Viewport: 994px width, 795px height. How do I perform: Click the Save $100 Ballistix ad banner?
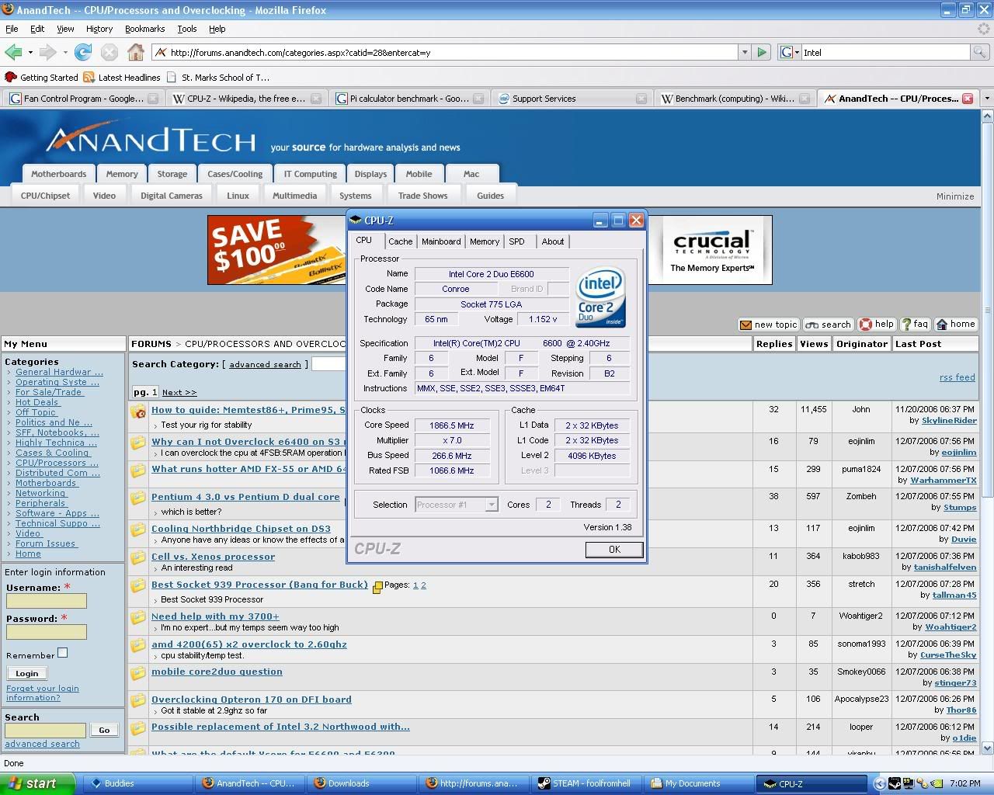pyautogui.click(x=276, y=250)
